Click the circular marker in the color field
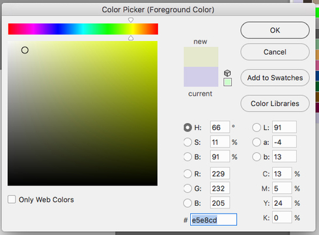The width and height of the screenshot is (319, 235). coord(25,50)
